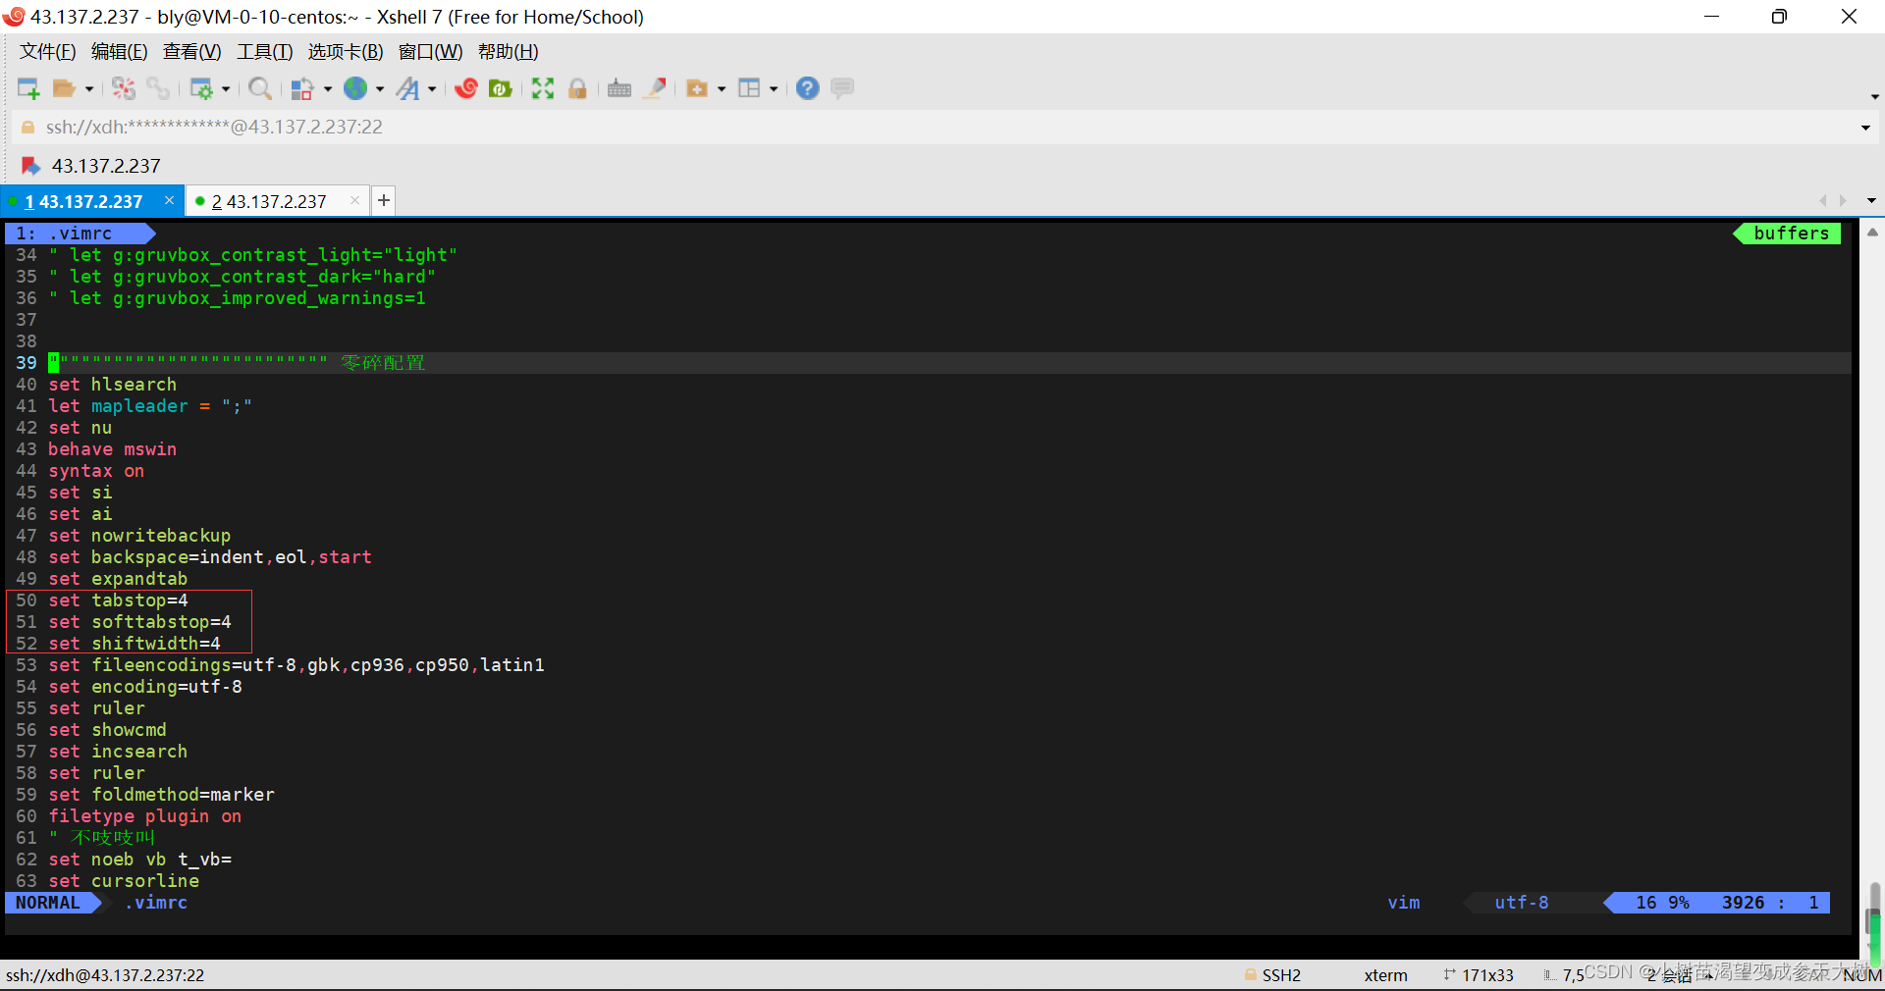Click the padlock in address bar
The height and width of the screenshot is (991, 1885).
tap(27, 127)
